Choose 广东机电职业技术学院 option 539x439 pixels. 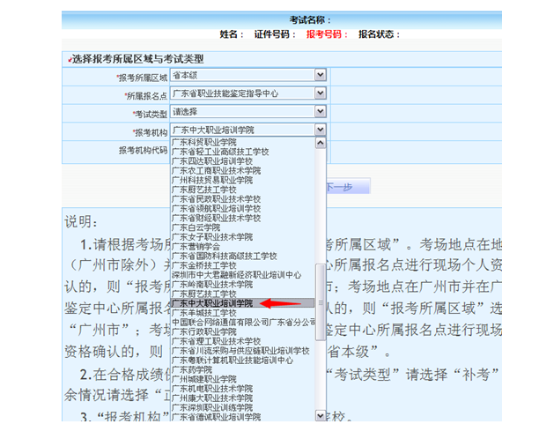tap(212, 389)
